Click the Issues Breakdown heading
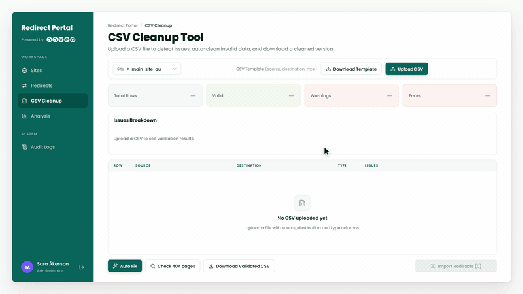This screenshot has height=294, width=523. tap(135, 120)
